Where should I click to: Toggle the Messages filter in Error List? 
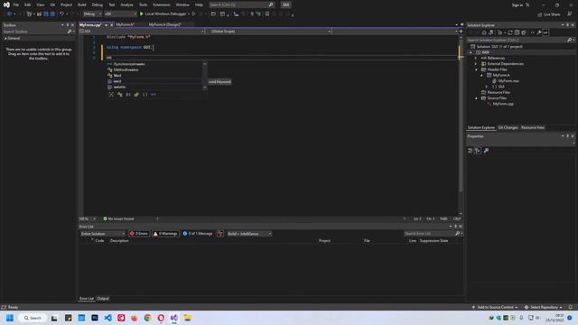[198, 234]
